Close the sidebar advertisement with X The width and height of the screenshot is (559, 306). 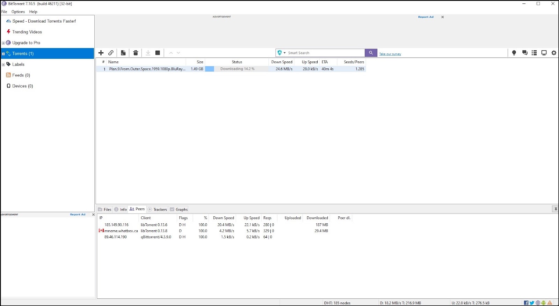coord(93,215)
